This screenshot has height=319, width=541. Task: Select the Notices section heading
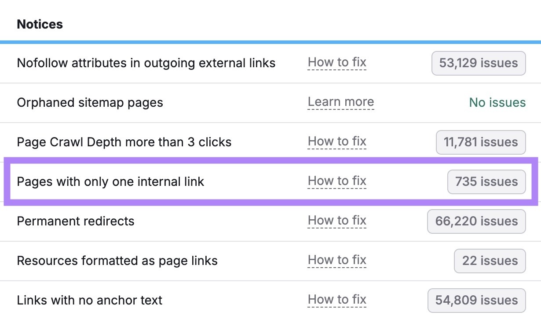(40, 24)
